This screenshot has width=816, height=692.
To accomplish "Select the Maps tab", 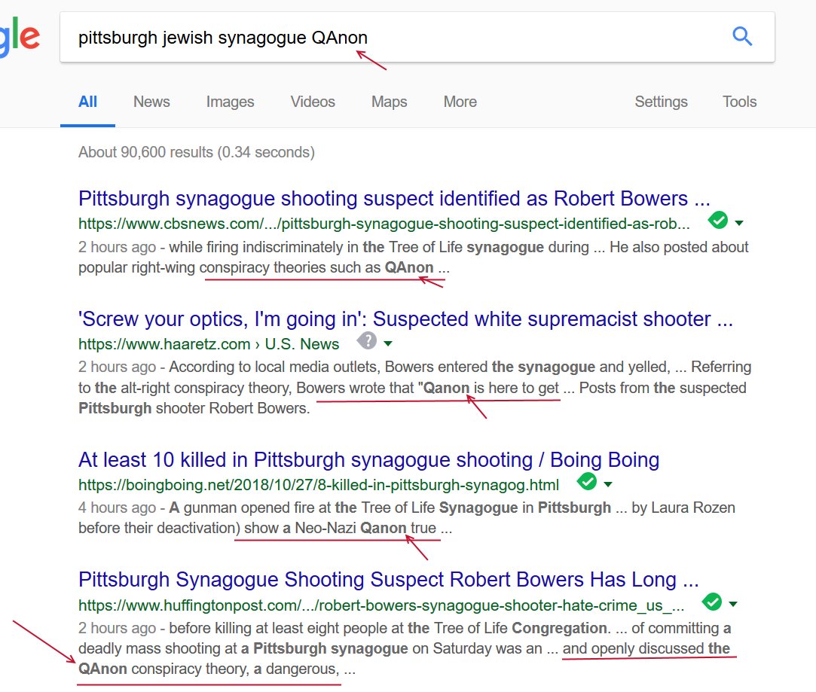I will tap(389, 102).
